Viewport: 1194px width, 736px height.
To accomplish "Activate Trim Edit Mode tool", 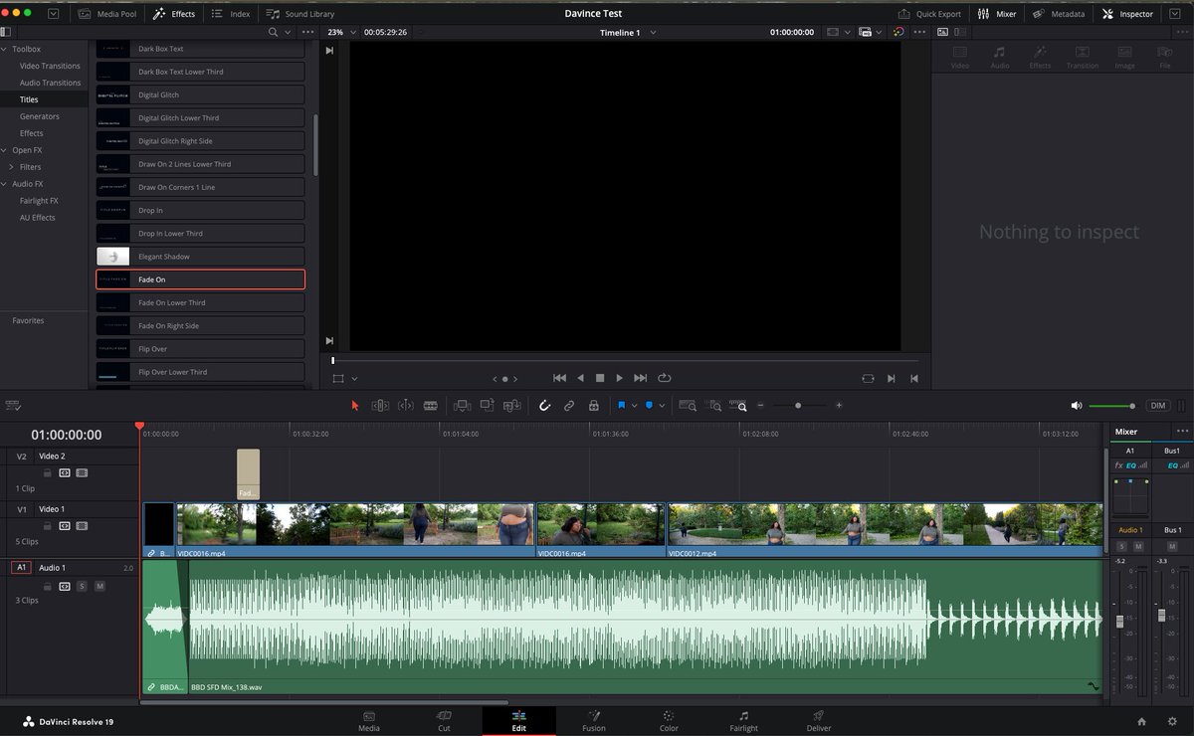I will click(380, 406).
